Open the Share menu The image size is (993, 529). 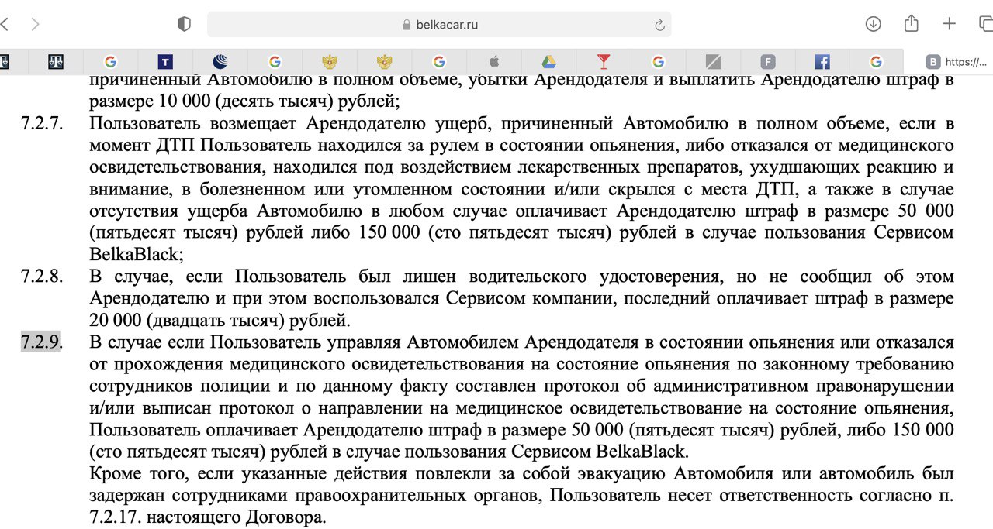(912, 23)
